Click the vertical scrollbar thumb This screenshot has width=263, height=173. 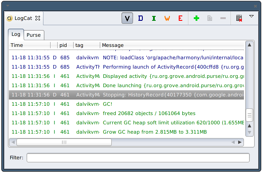(x=249, y=115)
